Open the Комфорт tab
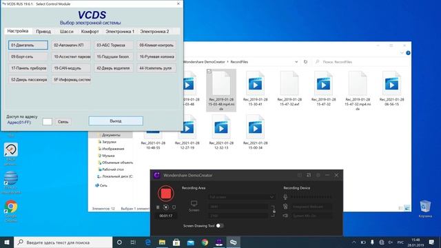 [90, 32]
